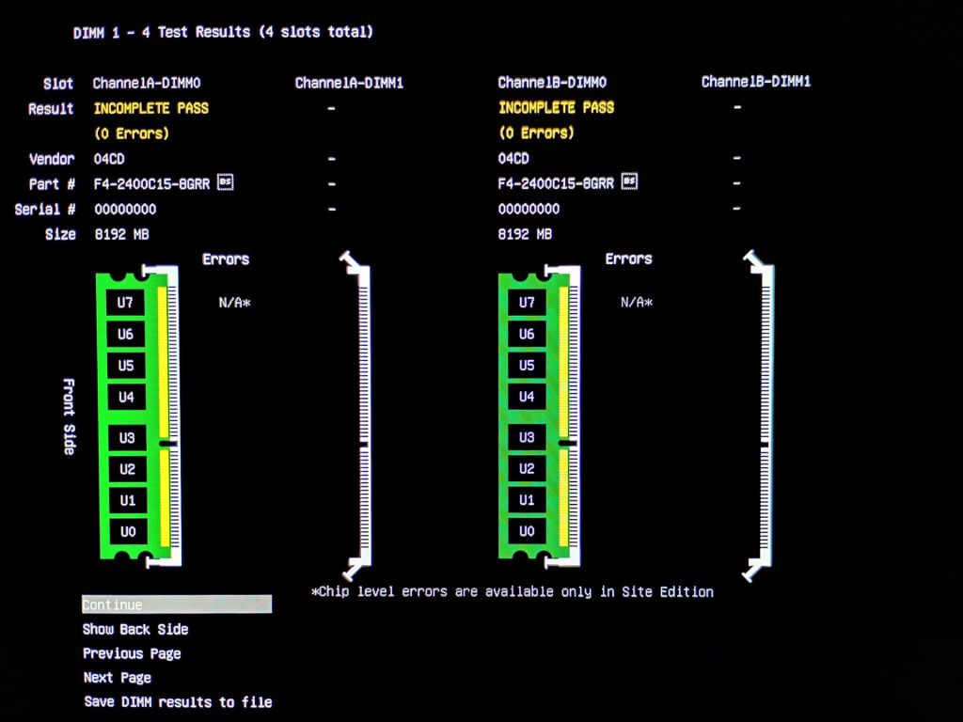This screenshot has width=963, height=722.
Task: Click (0 Errors) under ChannelA-DIMM0
Action: pos(132,133)
